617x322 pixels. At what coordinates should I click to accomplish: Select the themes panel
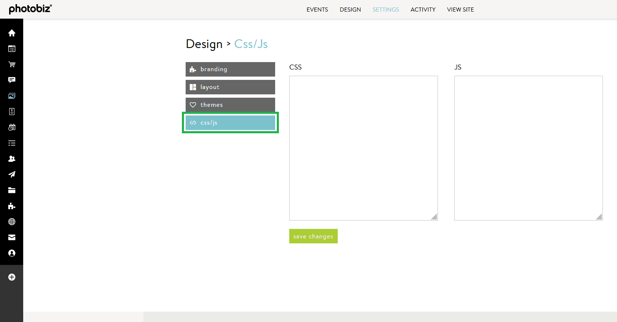(x=230, y=105)
